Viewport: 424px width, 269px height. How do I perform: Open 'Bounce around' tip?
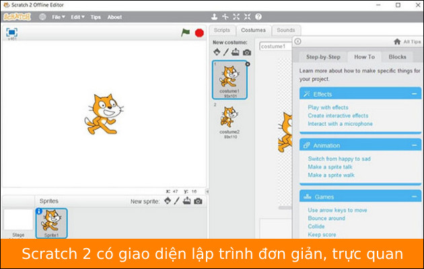[326, 218]
